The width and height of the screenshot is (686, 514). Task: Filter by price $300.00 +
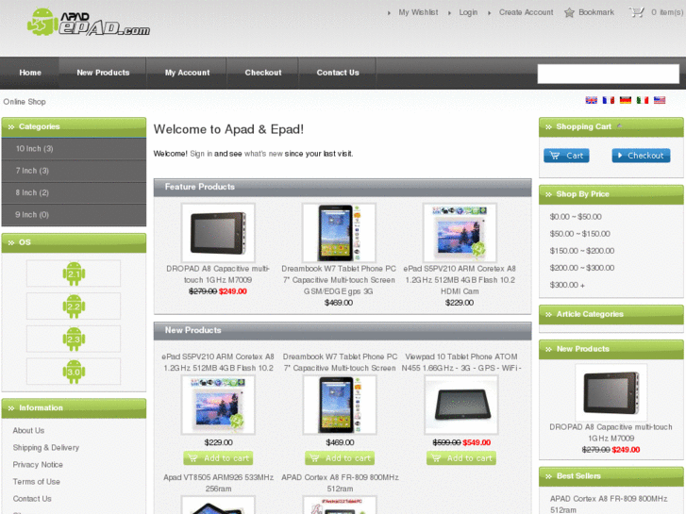(567, 285)
